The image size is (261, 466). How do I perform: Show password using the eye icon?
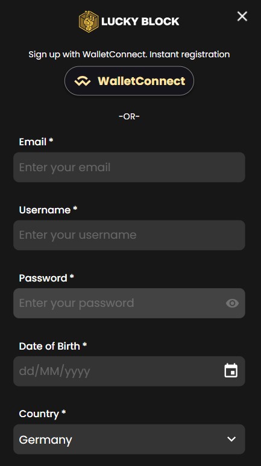pyautogui.click(x=232, y=303)
